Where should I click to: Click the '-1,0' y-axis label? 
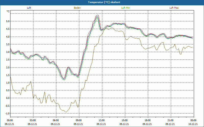click(x=7, y=113)
